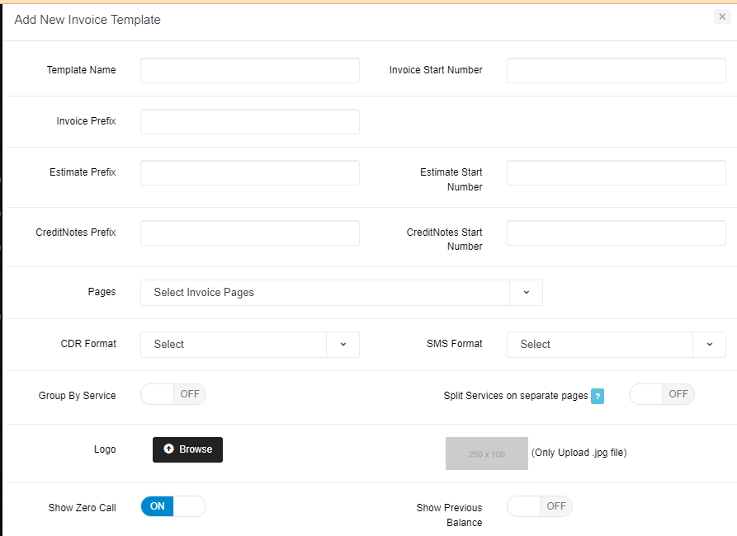Screen dimensions: 737x536
Task: Turn off the Show Zero Call switch
Action: pos(173,506)
